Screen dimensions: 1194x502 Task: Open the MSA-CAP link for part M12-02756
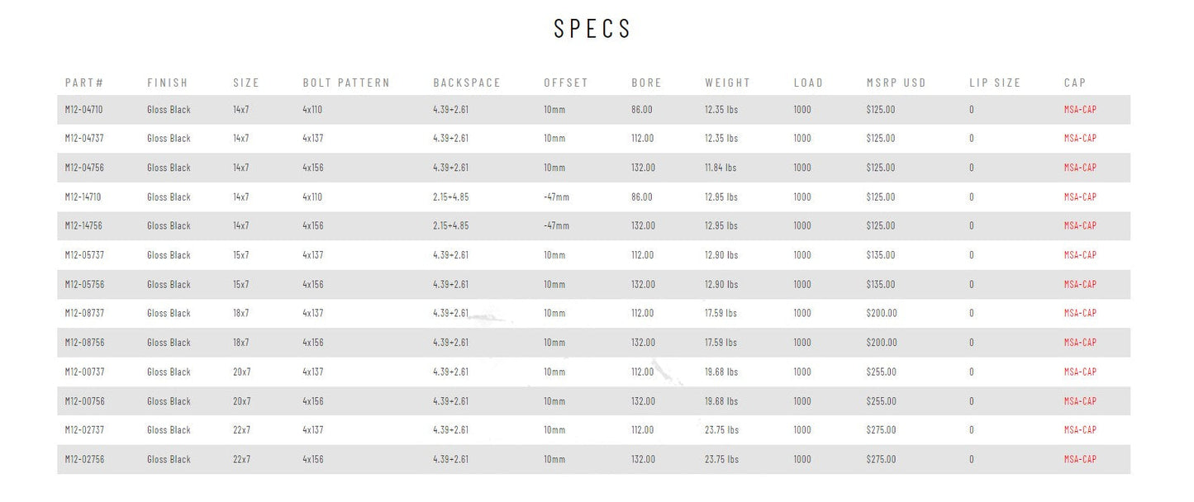pos(1079,460)
